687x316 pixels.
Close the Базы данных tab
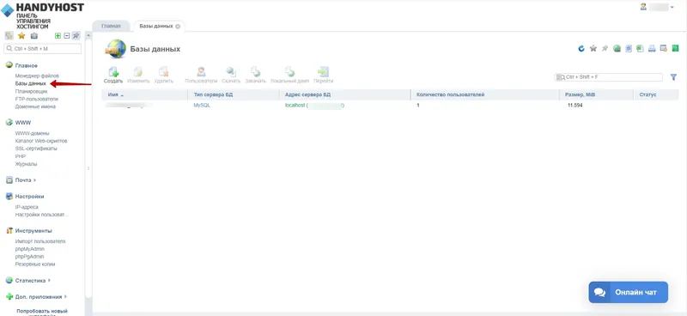pos(178,27)
